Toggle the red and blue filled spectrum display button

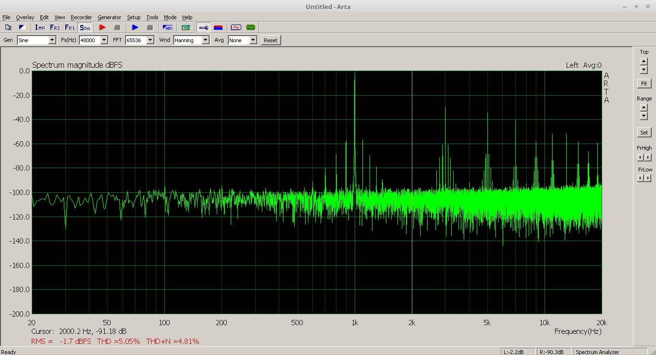pyautogui.click(x=218, y=27)
